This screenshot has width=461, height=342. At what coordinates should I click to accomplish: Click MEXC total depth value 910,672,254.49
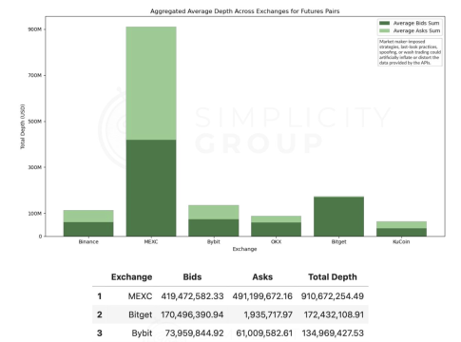click(333, 296)
